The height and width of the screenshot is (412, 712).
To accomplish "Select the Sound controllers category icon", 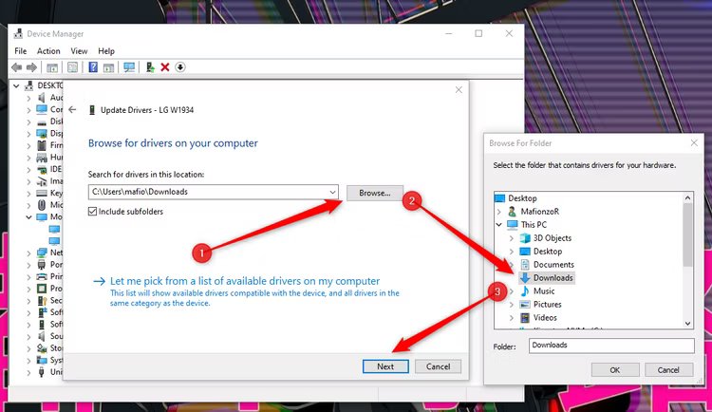I will (x=42, y=336).
